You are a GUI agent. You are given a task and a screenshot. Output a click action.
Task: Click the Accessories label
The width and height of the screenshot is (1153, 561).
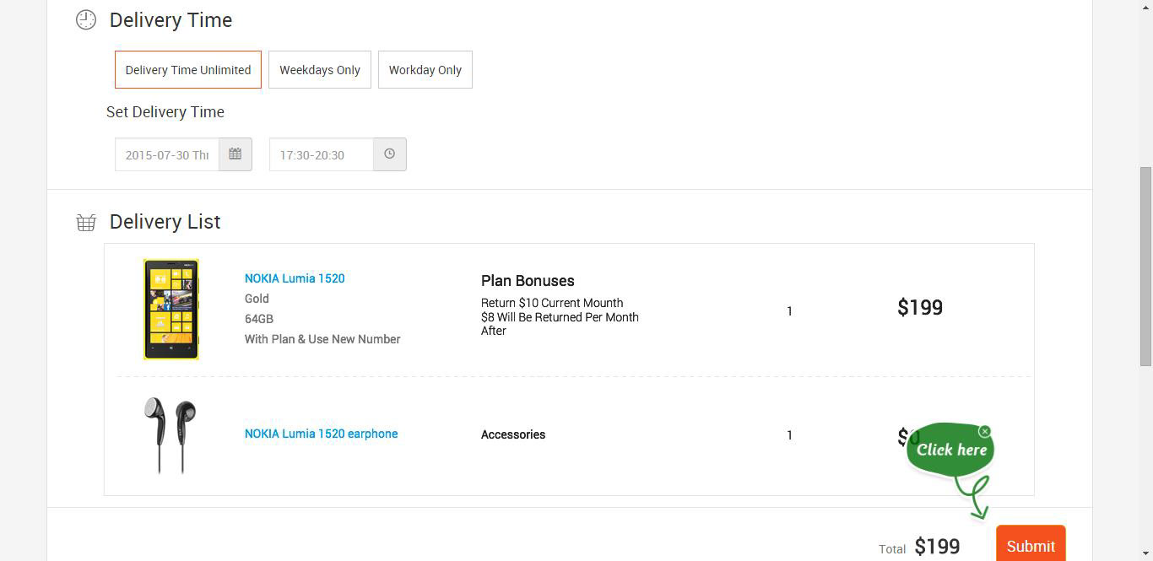click(x=513, y=434)
